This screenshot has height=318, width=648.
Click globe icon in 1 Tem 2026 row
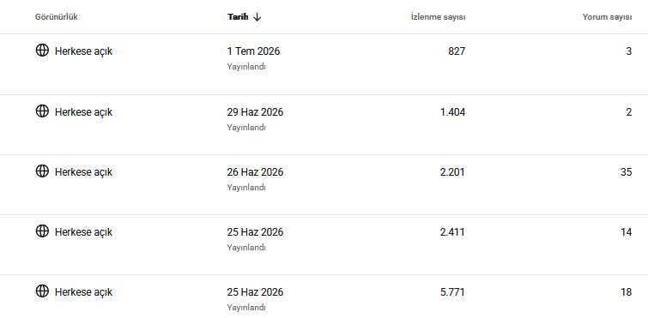click(42, 51)
